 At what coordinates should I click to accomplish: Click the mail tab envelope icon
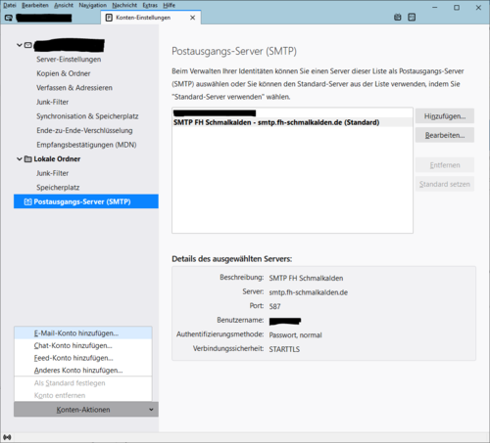(9, 18)
